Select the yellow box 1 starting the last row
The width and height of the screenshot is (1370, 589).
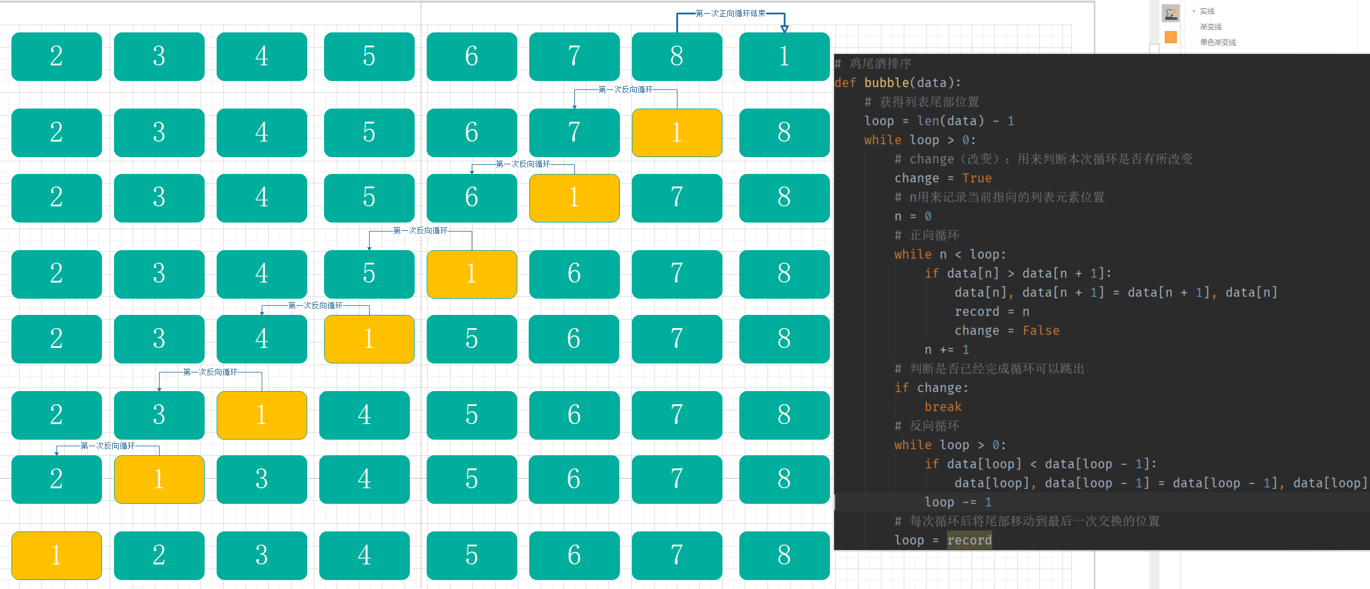click(x=56, y=555)
